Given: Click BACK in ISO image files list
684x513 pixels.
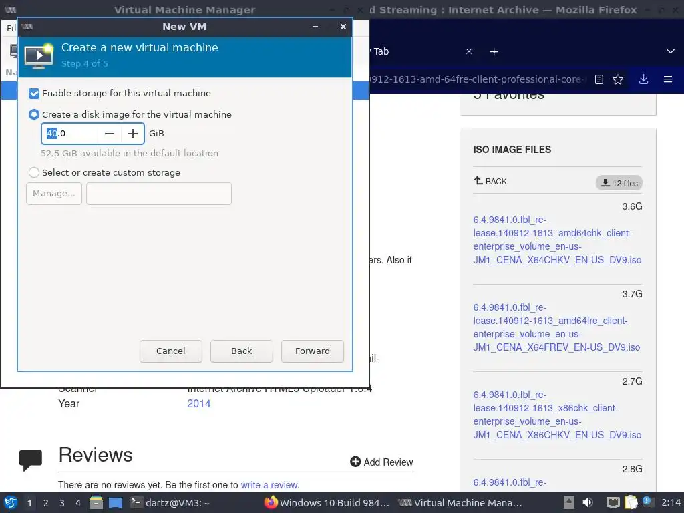Looking at the screenshot, I should coord(490,181).
